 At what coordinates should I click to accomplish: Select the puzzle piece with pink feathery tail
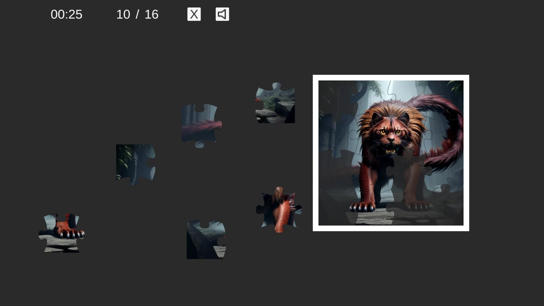pyautogui.click(x=202, y=126)
